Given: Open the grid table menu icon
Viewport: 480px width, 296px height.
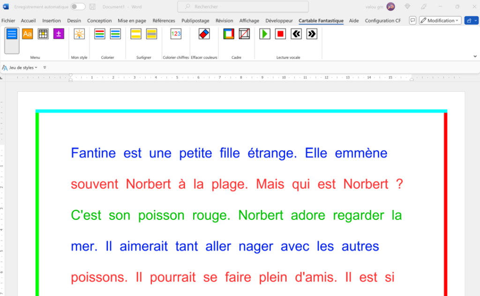Looking at the screenshot, I should point(43,34).
